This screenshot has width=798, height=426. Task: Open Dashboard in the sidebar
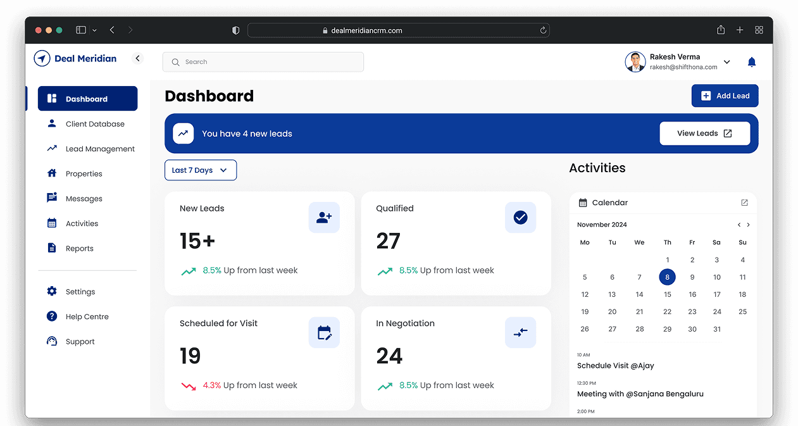tap(87, 99)
